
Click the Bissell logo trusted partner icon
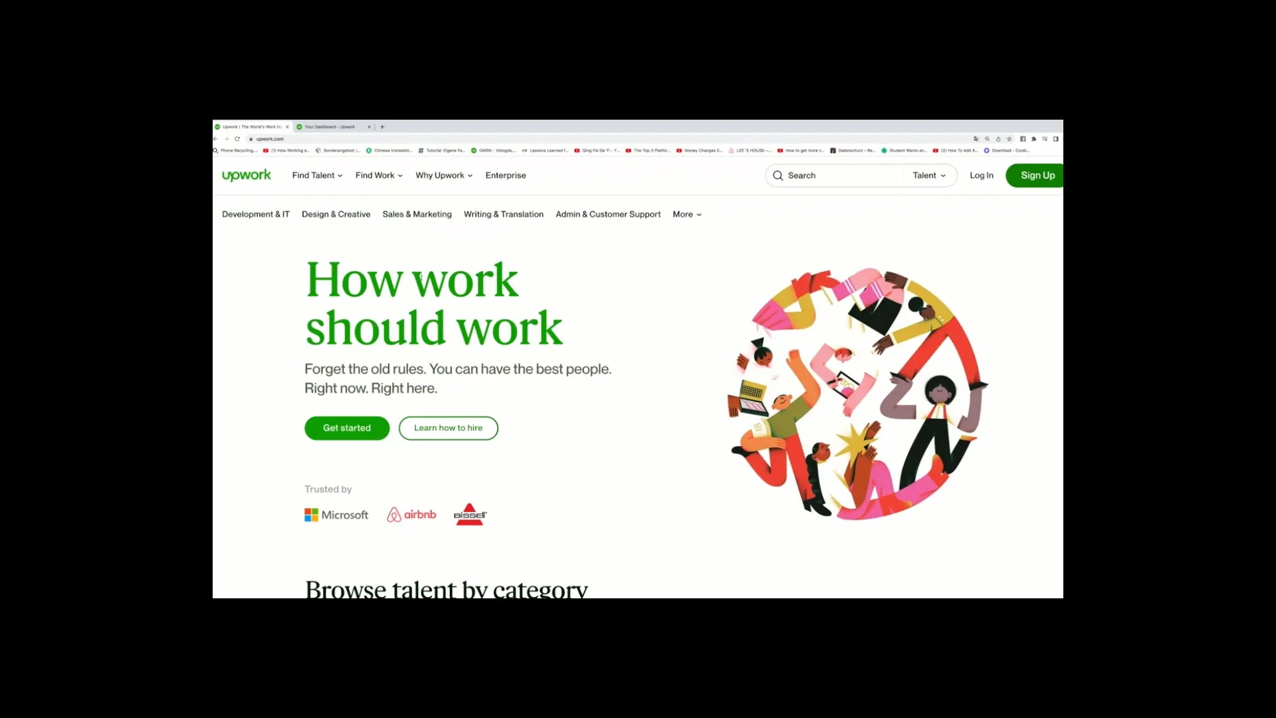[x=470, y=515]
